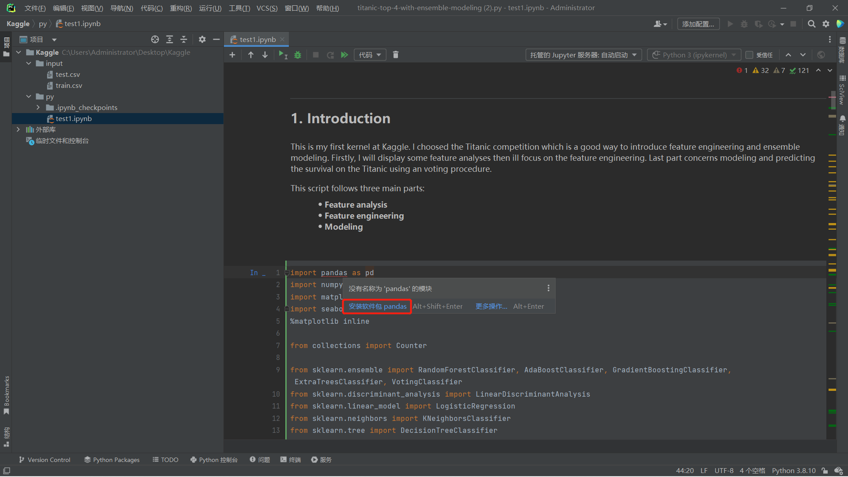Interrupt the kernel with the stop icon

click(316, 55)
